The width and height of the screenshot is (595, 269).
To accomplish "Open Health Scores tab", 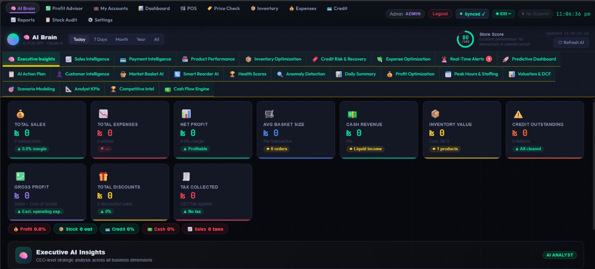I will click(248, 74).
